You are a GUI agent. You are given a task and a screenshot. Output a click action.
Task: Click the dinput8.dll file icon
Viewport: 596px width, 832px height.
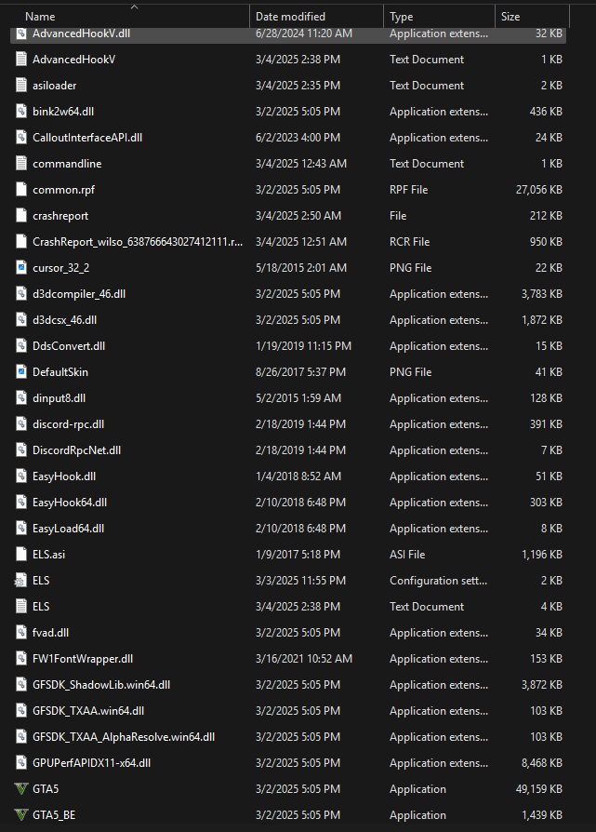[x=21, y=398]
